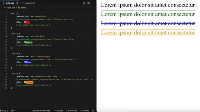The image size is (200, 112).
Task: Place the cursor on line number 15
Action: point(6,36)
